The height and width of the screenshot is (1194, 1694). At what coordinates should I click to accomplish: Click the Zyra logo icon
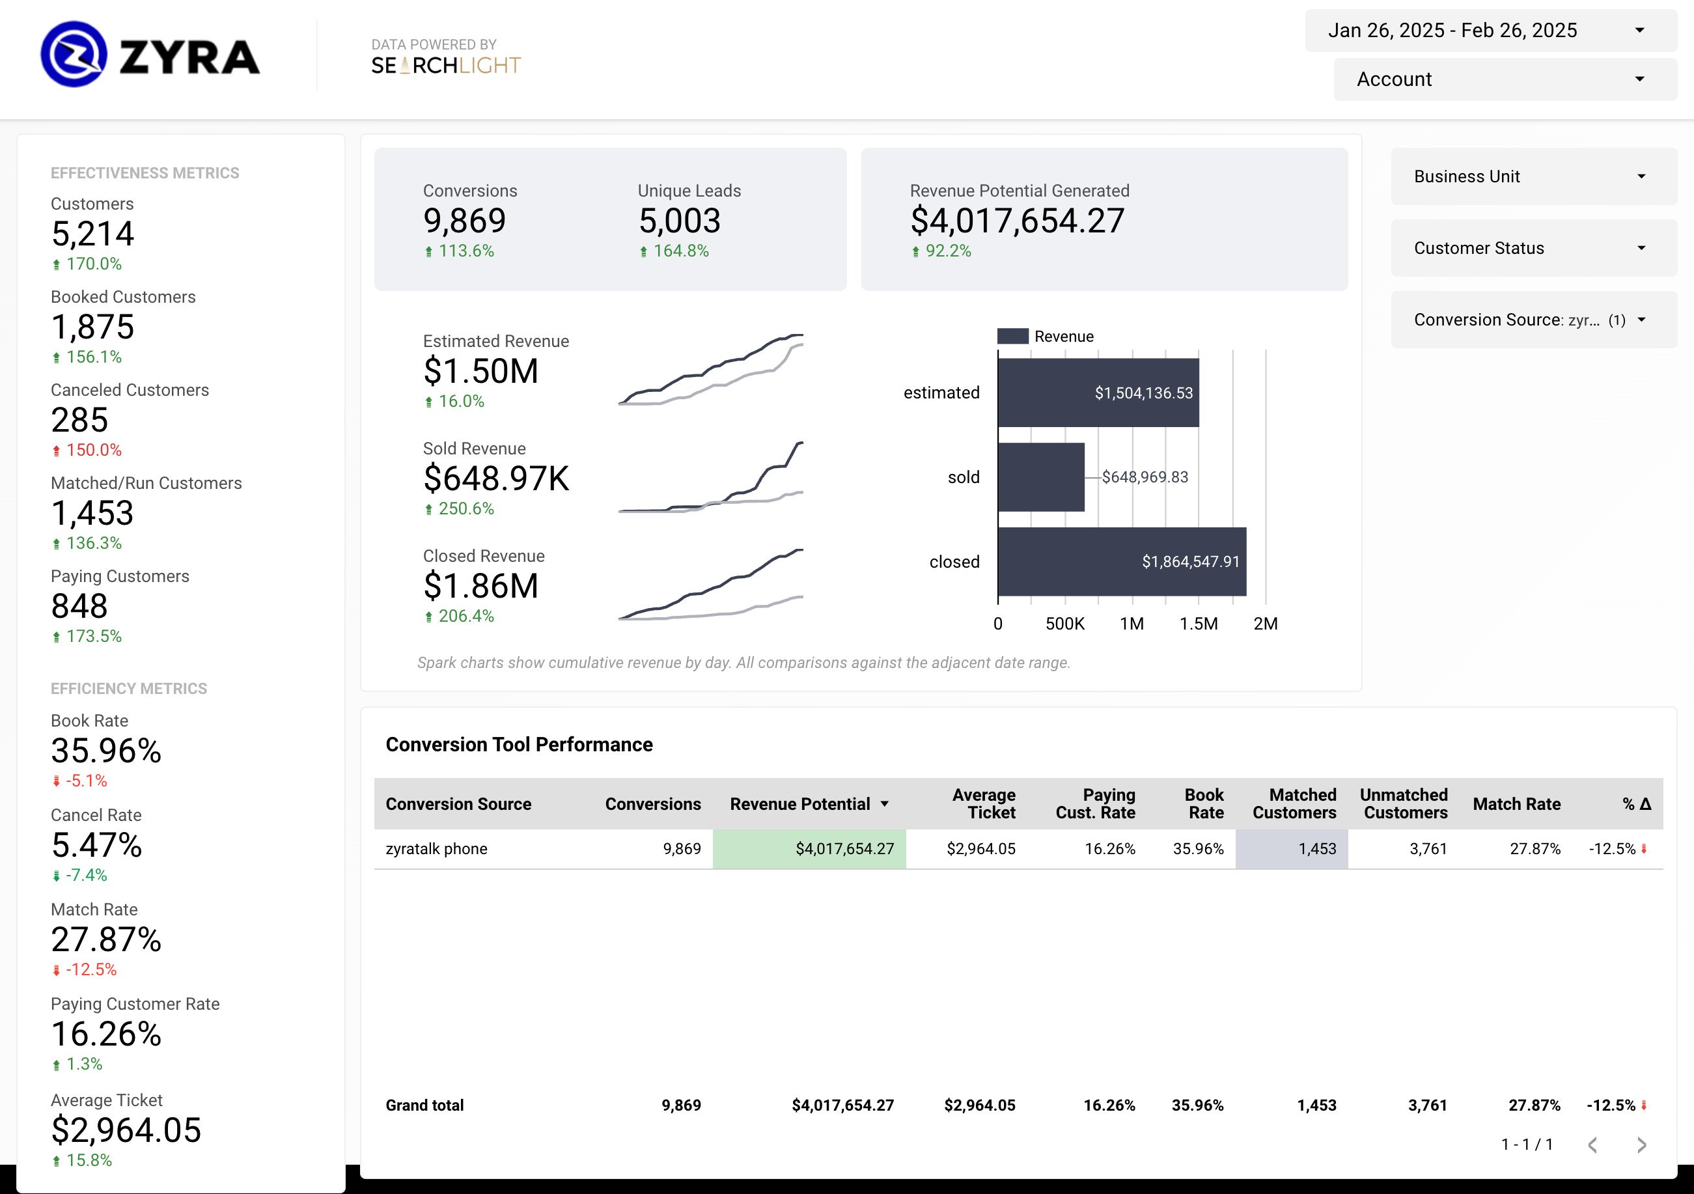pyautogui.click(x=73, y=55)
